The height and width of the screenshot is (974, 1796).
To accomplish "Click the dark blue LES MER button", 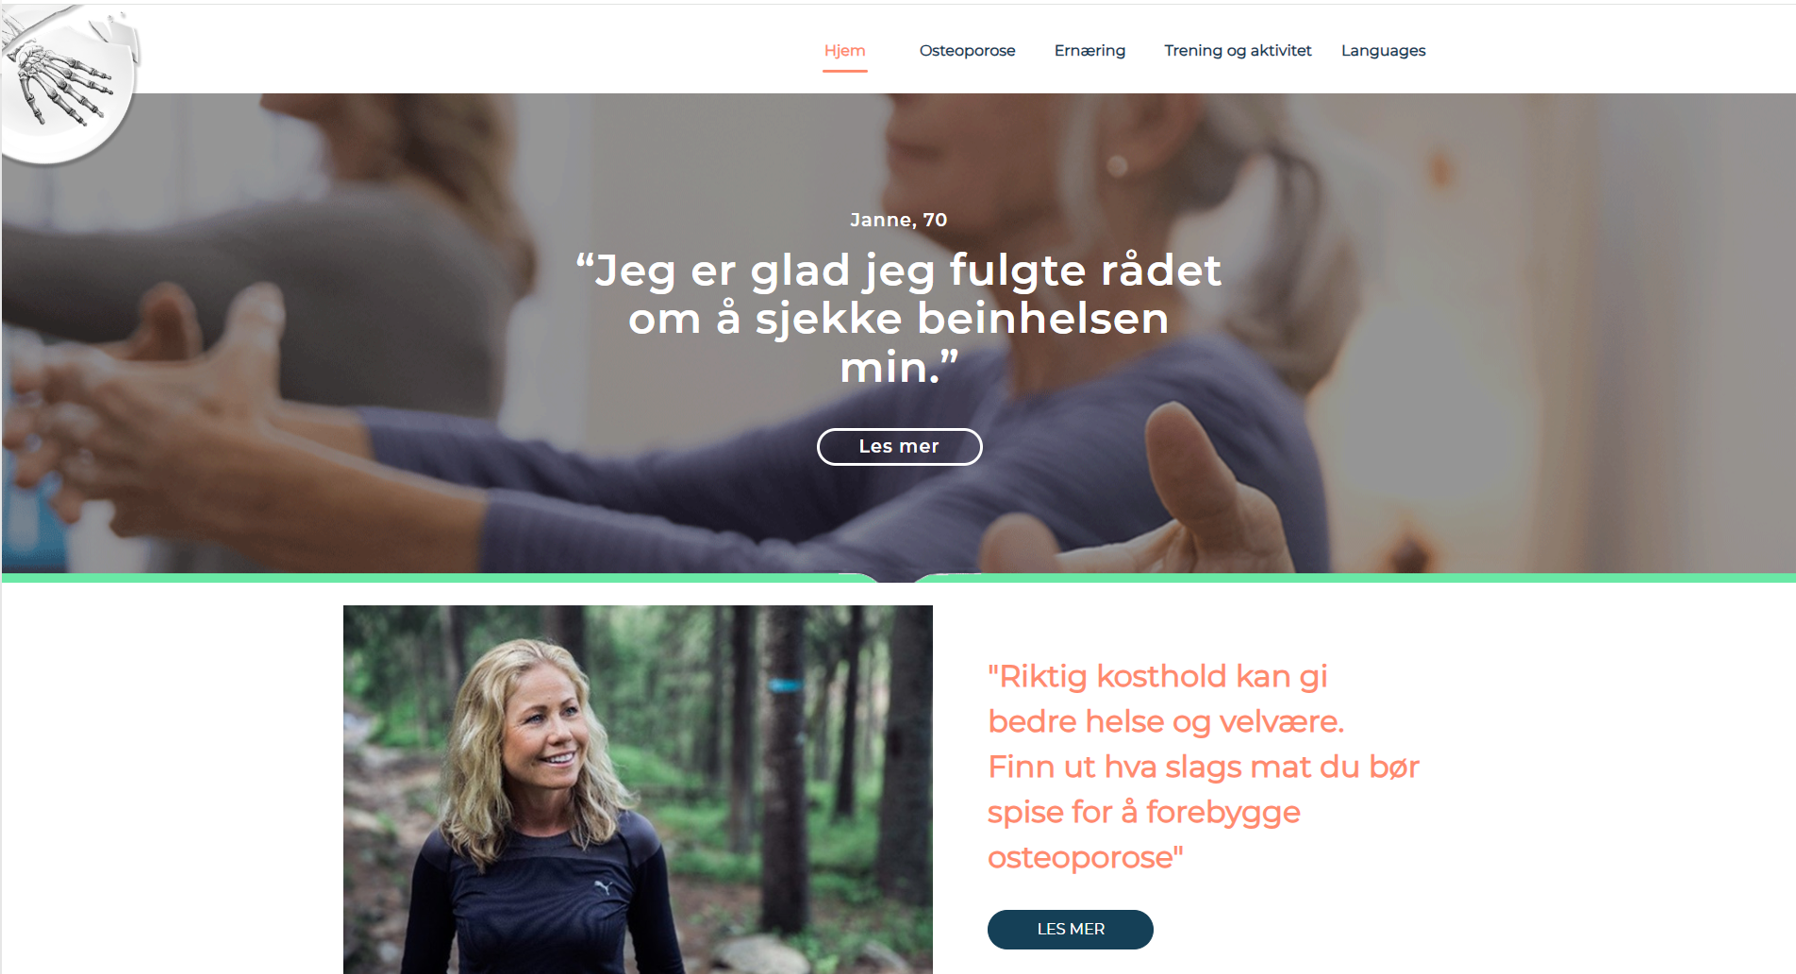I will pos(1070,929).
